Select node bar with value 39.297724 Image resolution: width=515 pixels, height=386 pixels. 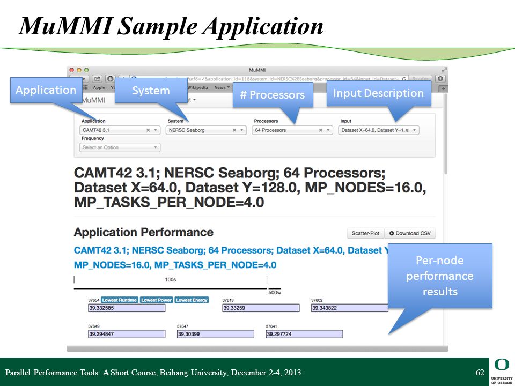(x=305, y=334)
